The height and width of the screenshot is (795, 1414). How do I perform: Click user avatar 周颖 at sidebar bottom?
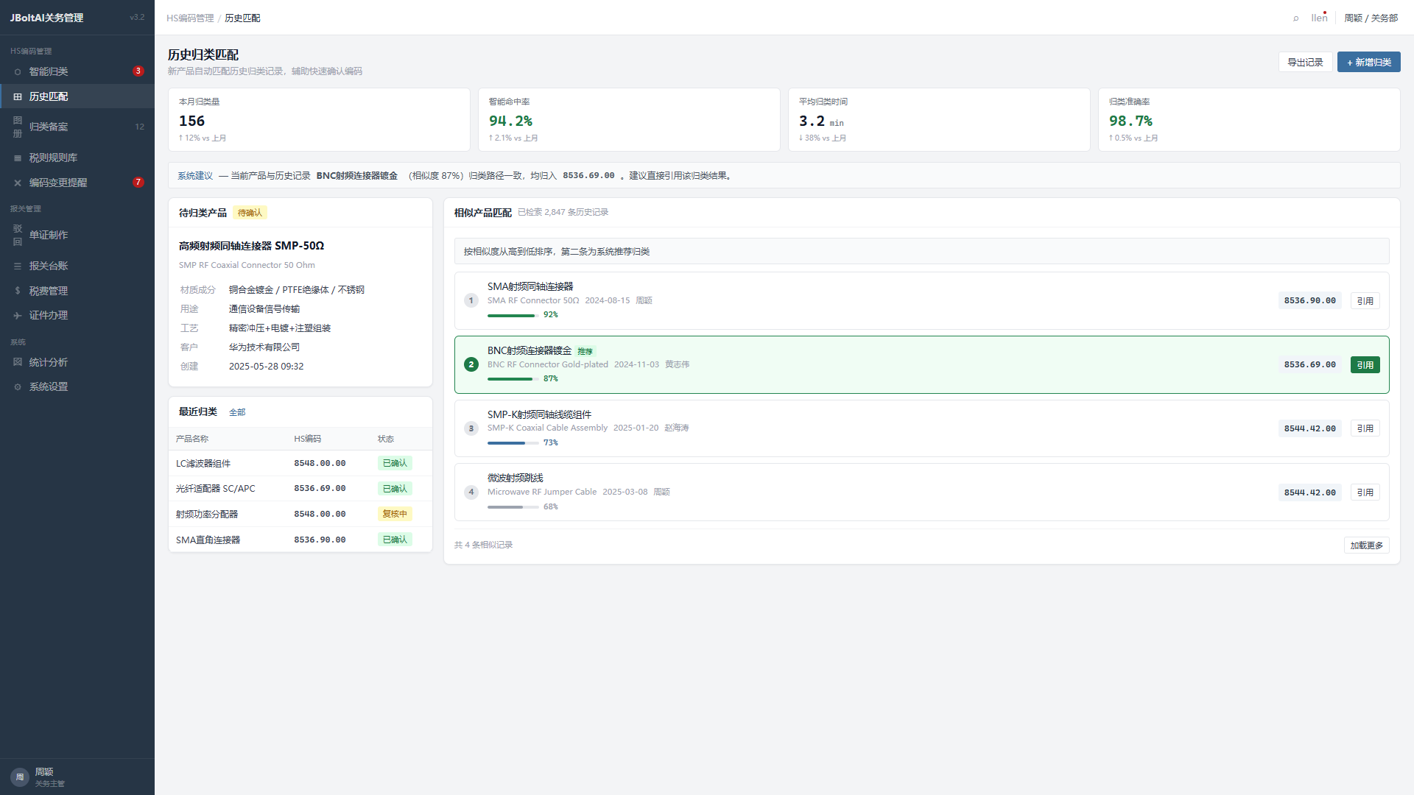(20, 777)
